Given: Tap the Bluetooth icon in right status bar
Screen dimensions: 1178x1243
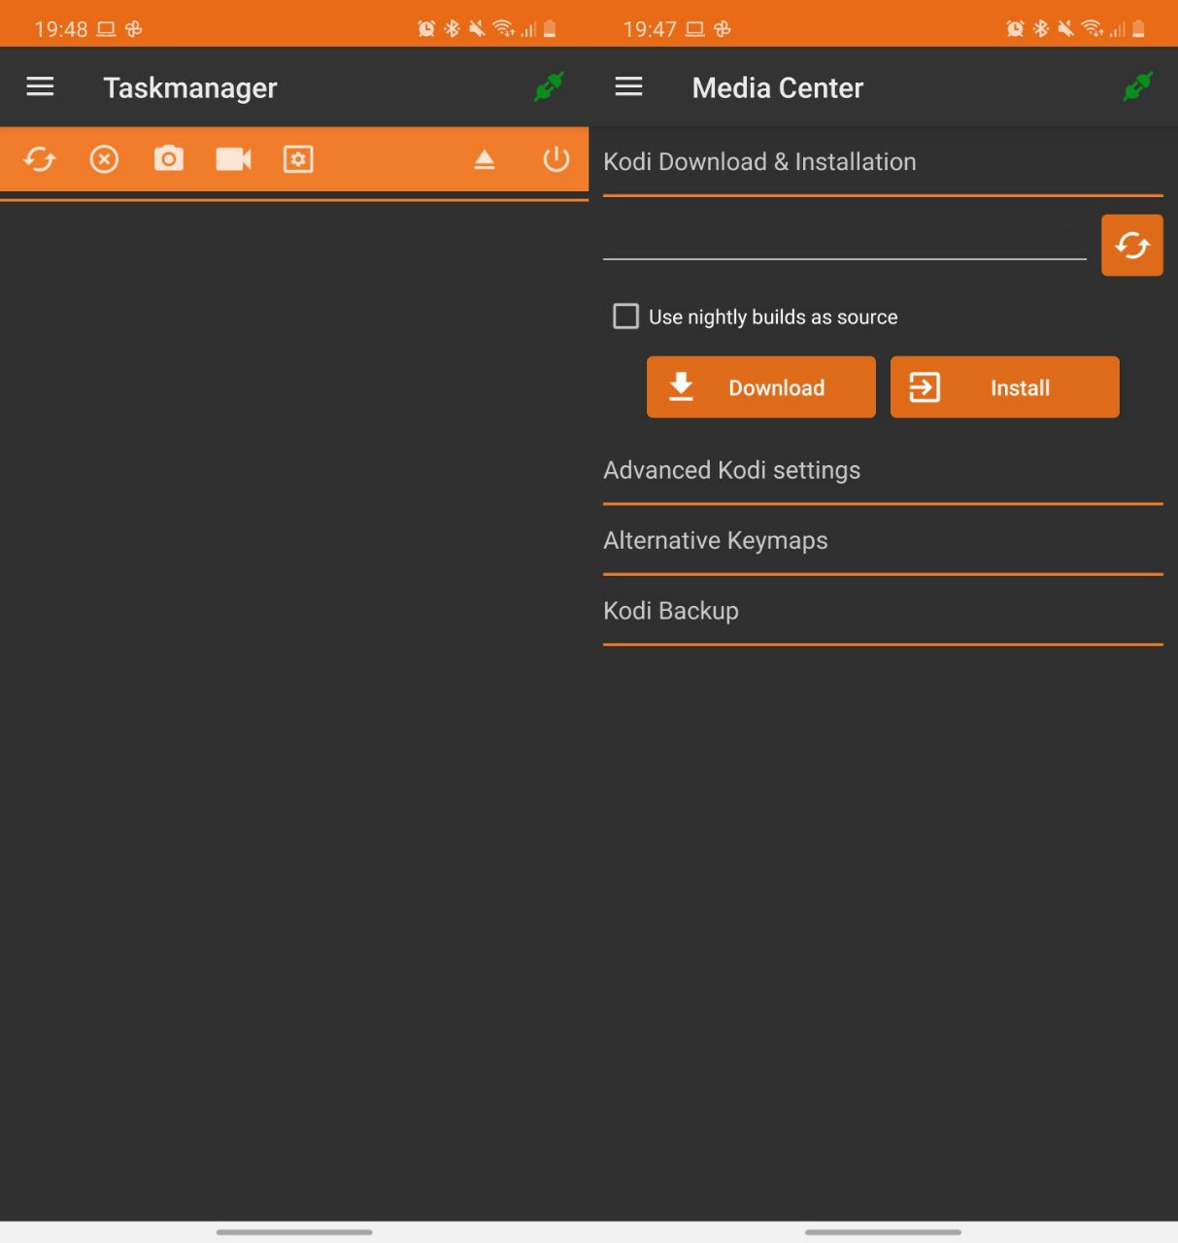Looking at the screenshot, I should tap(1040, 28).
